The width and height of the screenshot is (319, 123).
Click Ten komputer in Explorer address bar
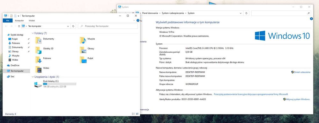click(x=34, y=26)
